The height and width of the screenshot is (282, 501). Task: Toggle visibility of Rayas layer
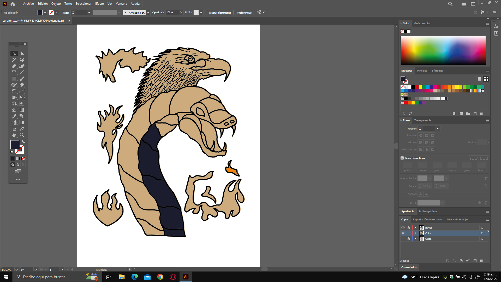pos(403,228)
